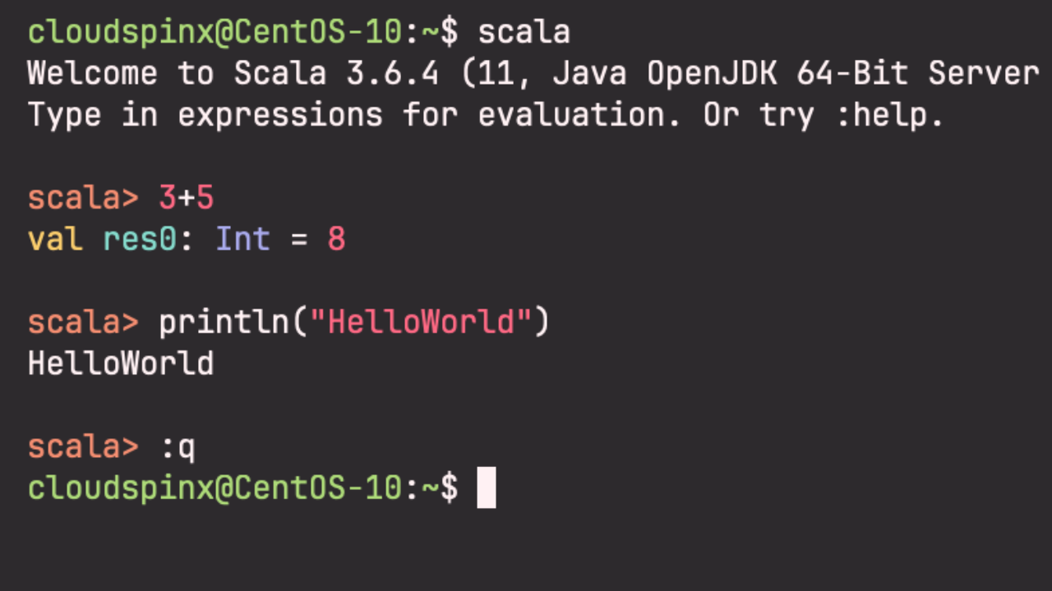The height and width of the screenshot is (591, 1052).
Task: Click the terminal cursor block
Action: (487, 488)
